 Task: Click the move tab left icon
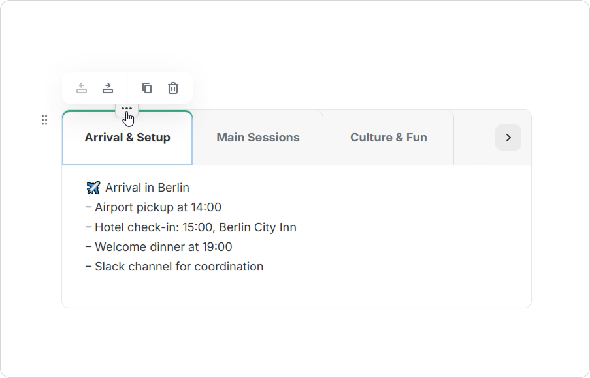tap(82, 88)
